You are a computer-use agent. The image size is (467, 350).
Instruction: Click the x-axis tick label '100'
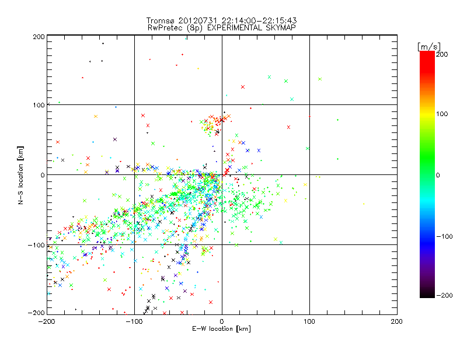tap(309, 321)
